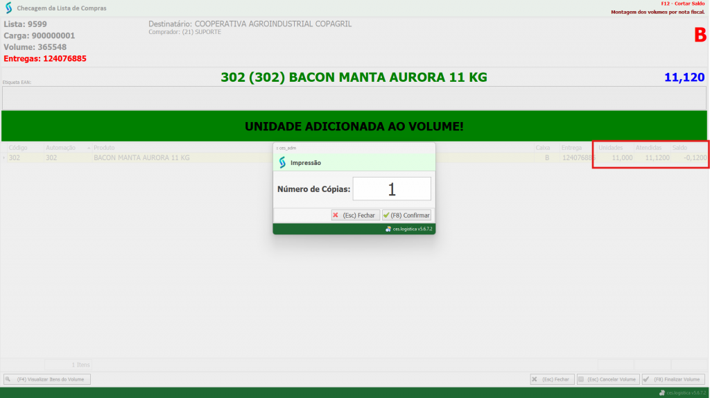
Task: Click the 1 Itens footer count
Action: 80,365
